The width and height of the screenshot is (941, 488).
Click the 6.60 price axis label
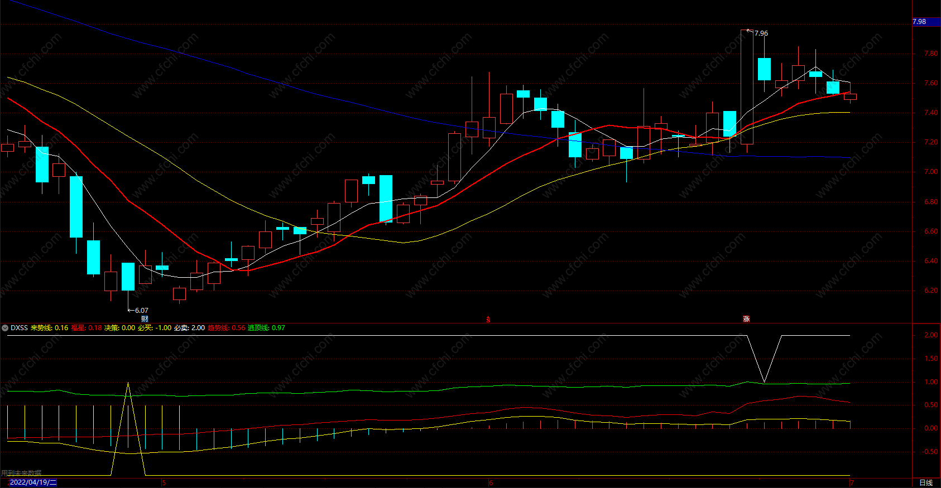pyautogui.click(x=931, y=231)
